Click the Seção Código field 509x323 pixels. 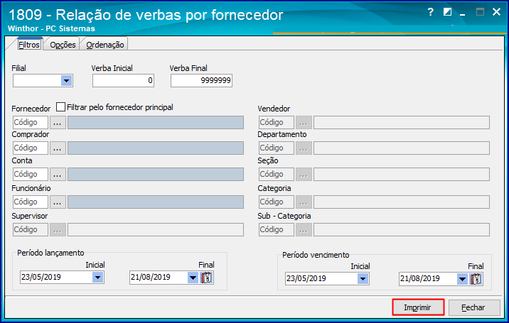point(277,175)
